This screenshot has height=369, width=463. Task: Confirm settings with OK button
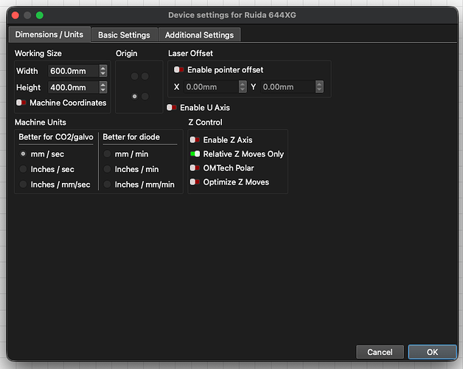click(x=432, y=352)
